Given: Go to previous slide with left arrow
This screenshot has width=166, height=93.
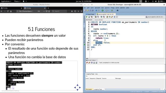Looking at the screenshot, I should tap(75, 87).
